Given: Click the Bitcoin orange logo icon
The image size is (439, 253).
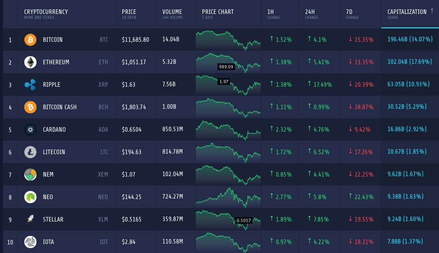Looking at the screenshot, I should (x=30, y=40).
